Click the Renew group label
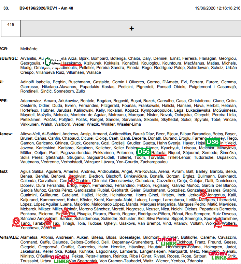241x264 pixels. point(6,134)
